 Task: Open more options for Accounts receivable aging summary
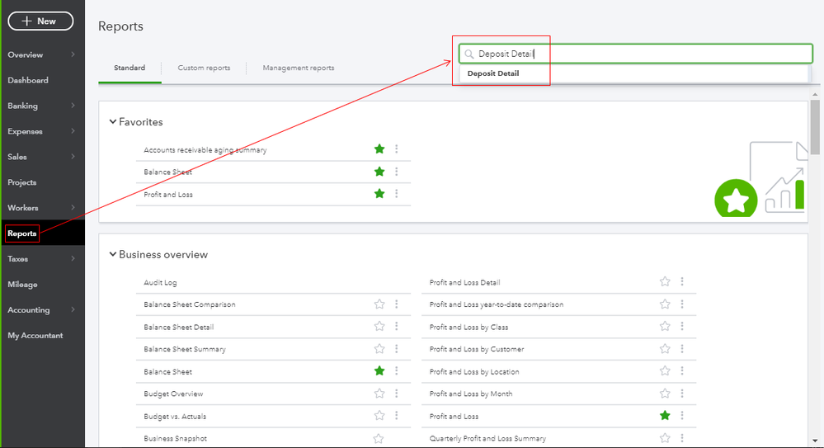pos(397,149)
